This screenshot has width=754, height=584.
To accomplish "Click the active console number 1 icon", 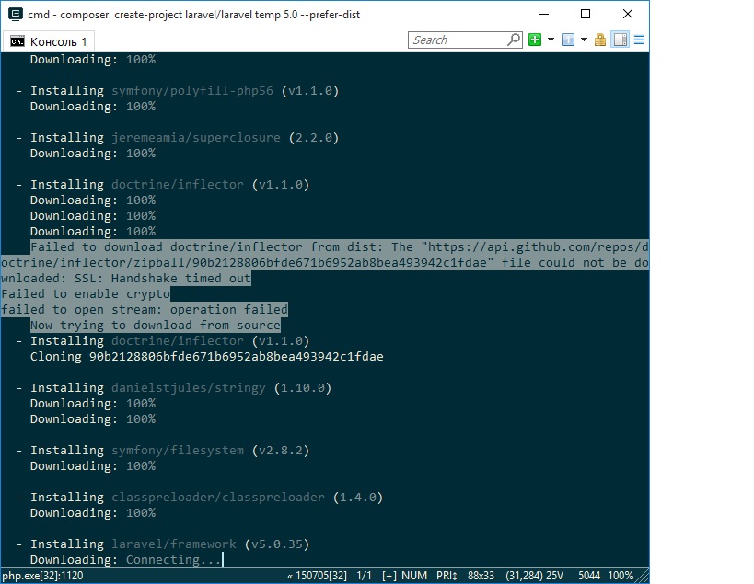I will pyautogui.click(x=568, y=40).
